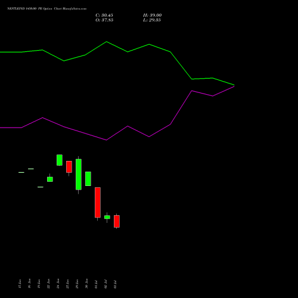Click the highest peak of the green line
Screen dimensions: 298x298
pos(107,42)
